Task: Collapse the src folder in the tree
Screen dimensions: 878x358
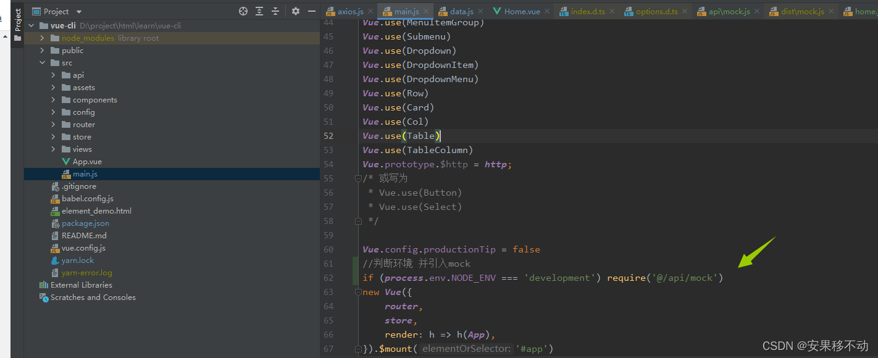Action: [43, 62]
